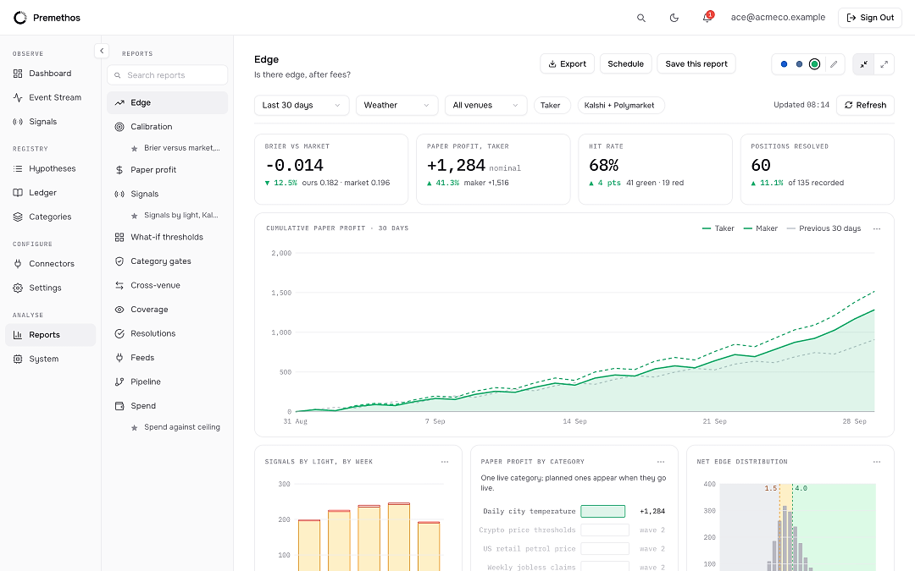Save this report
The image size is (915, 571).
pyautogui.click(x=696, y=64)
